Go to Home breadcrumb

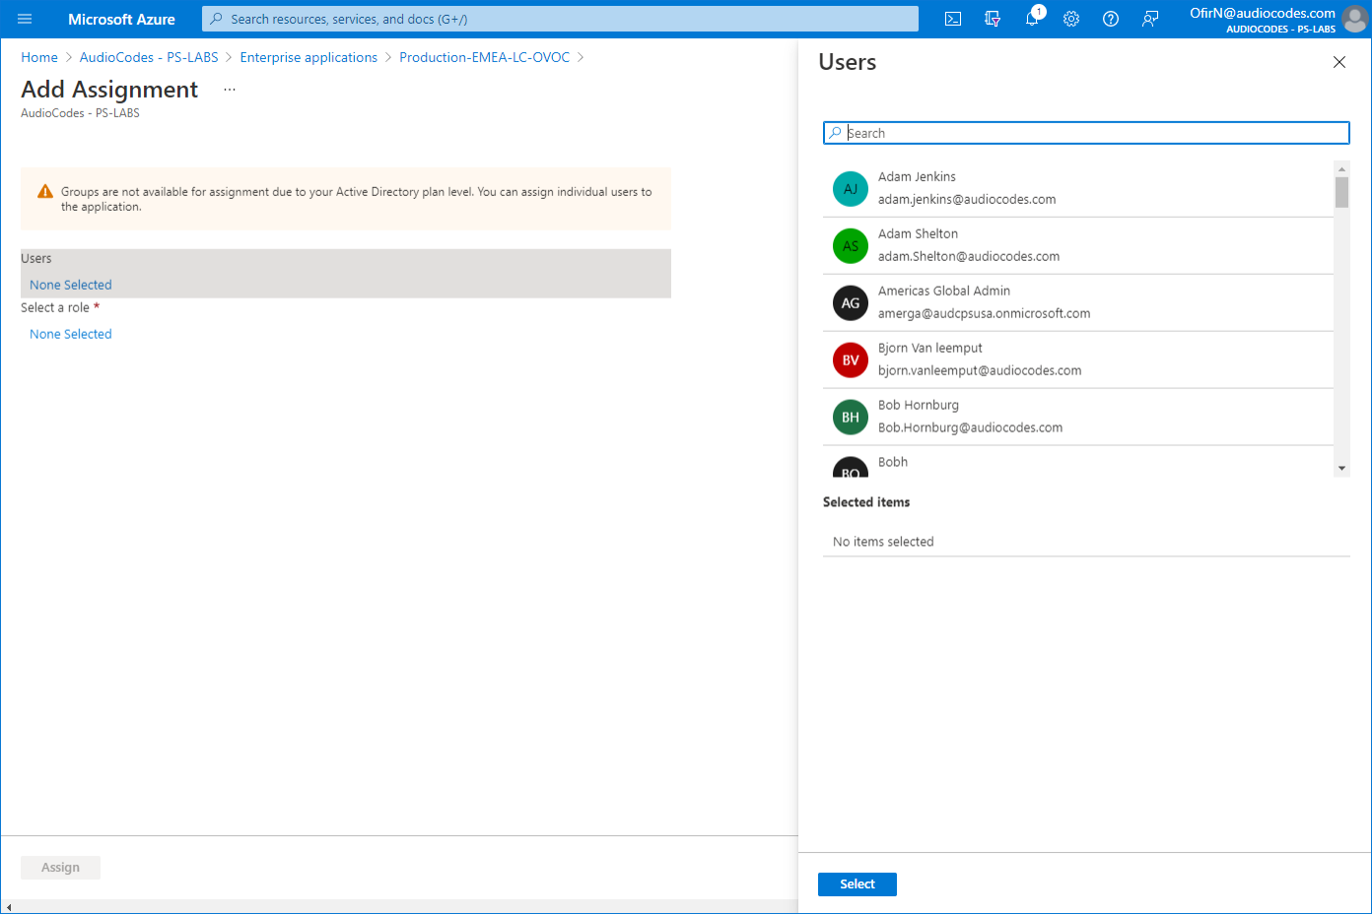click(39, 57)
